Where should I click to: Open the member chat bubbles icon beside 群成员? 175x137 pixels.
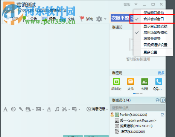pos(158,100)
